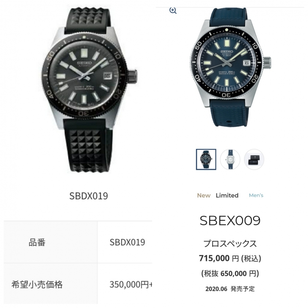Click the Limited tag label
The height and width of the screenshot is (308, 308).
(x=227, y=195)
